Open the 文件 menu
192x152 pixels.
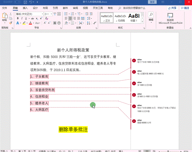pos(4,8)
